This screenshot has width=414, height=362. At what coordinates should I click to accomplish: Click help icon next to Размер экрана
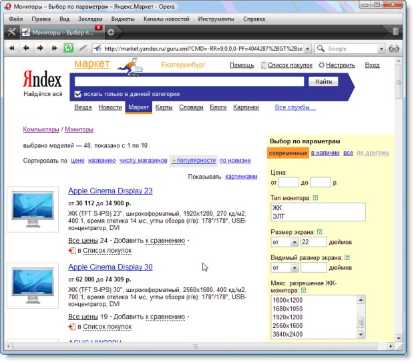pyautogui.click(x=319, y=232)
